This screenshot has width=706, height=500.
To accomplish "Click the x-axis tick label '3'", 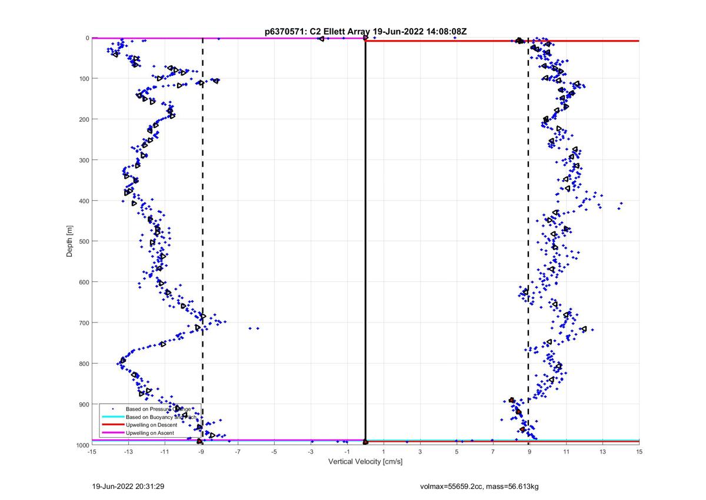I will (420, 452).
